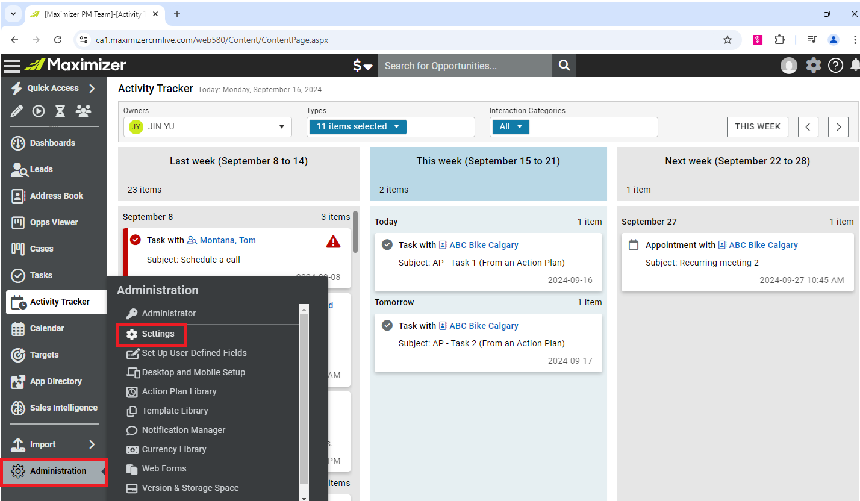Screen dimensions: 860x501
Task: Click the Administration menu scrollbar down arrow
Action: (304, 497)
